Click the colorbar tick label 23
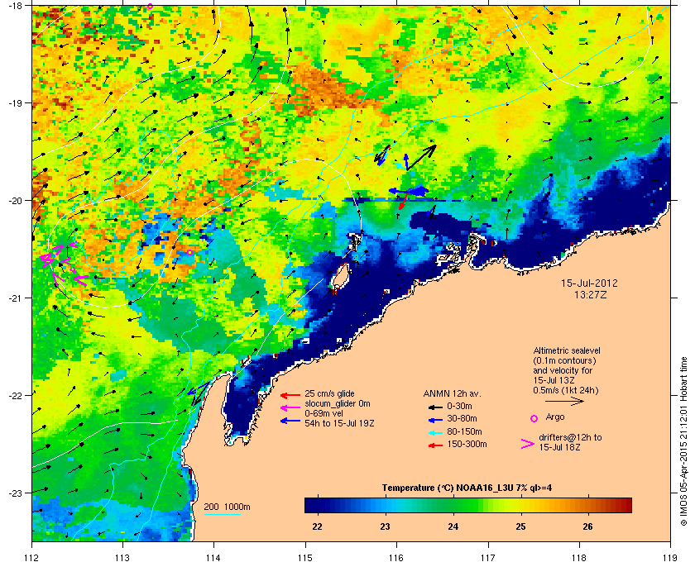 [386, 526]
